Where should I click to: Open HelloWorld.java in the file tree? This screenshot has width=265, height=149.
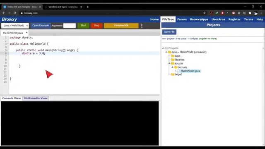[190, 71]
